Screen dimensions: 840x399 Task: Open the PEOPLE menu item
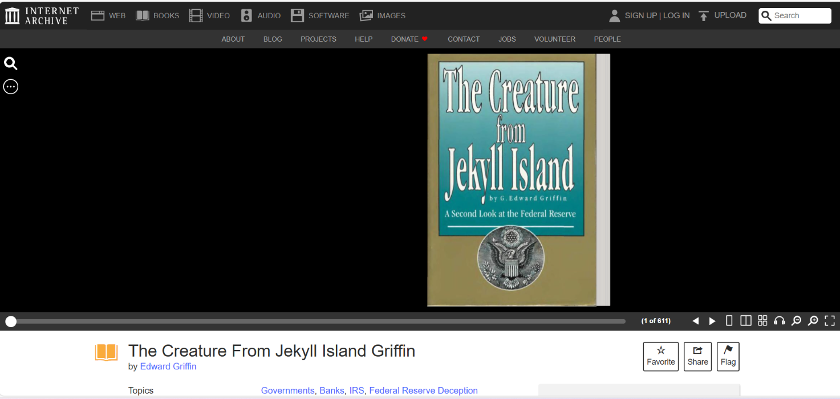click(607, 39)
